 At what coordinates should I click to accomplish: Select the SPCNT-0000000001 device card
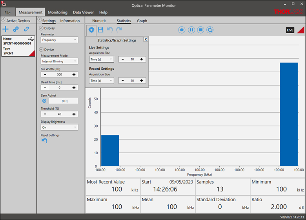(18, 46)
